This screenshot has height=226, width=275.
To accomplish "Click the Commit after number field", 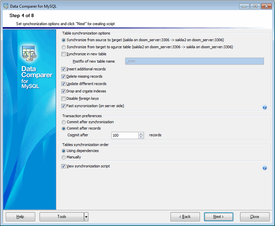I will click(125, 135).
